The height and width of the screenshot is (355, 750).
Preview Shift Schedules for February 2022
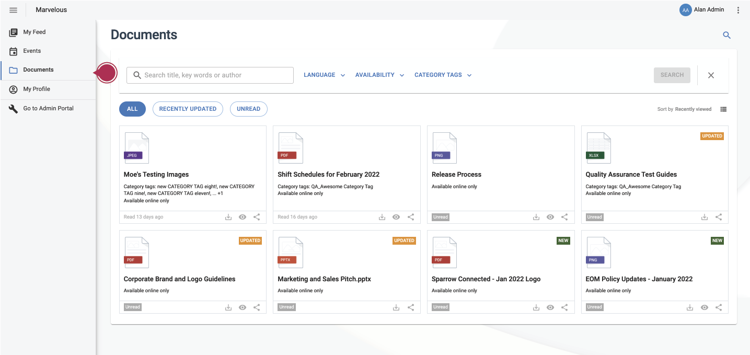point(396,217)
